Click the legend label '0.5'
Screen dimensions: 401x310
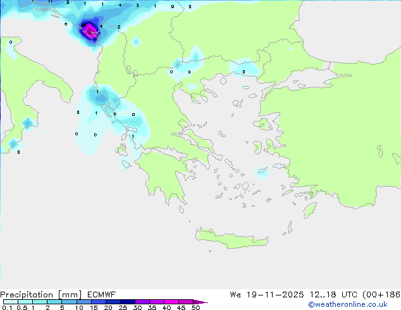22,307
